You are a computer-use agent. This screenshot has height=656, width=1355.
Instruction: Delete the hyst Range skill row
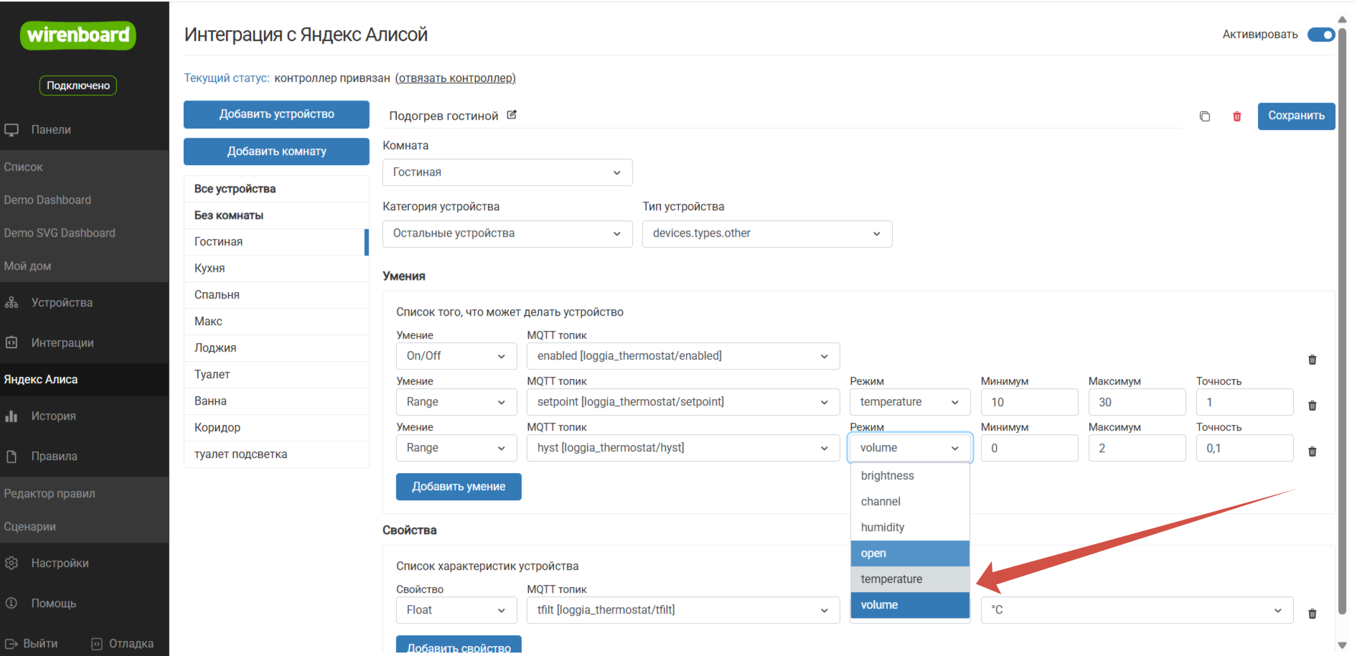point(1313,451)
